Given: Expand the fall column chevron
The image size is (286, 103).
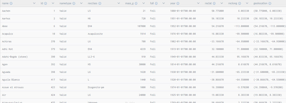Looking at the screenshot, I should [x=164, y=3].
